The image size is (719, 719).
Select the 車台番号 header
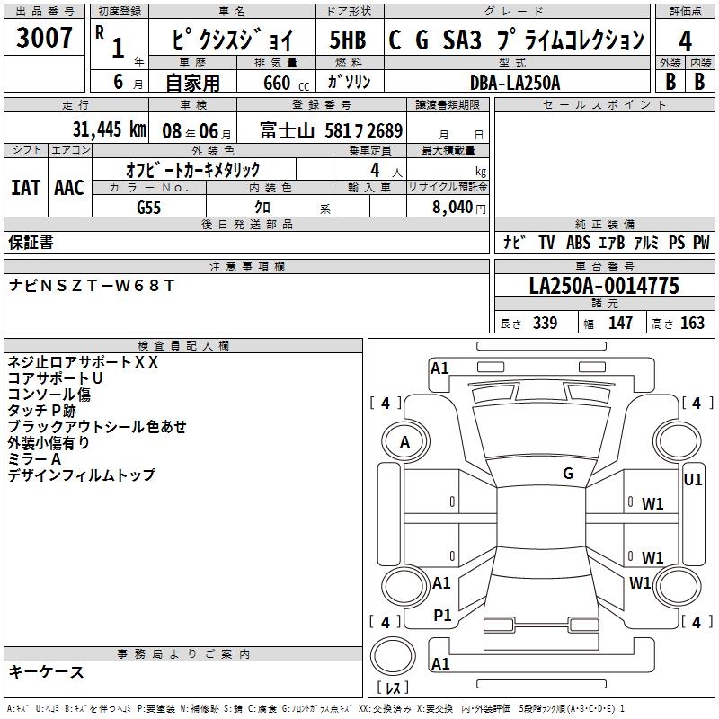(605, 266)
